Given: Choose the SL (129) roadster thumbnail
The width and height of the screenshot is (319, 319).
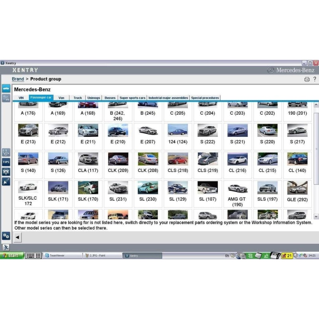Looking at the screenshot, I should tap(178, 187).
